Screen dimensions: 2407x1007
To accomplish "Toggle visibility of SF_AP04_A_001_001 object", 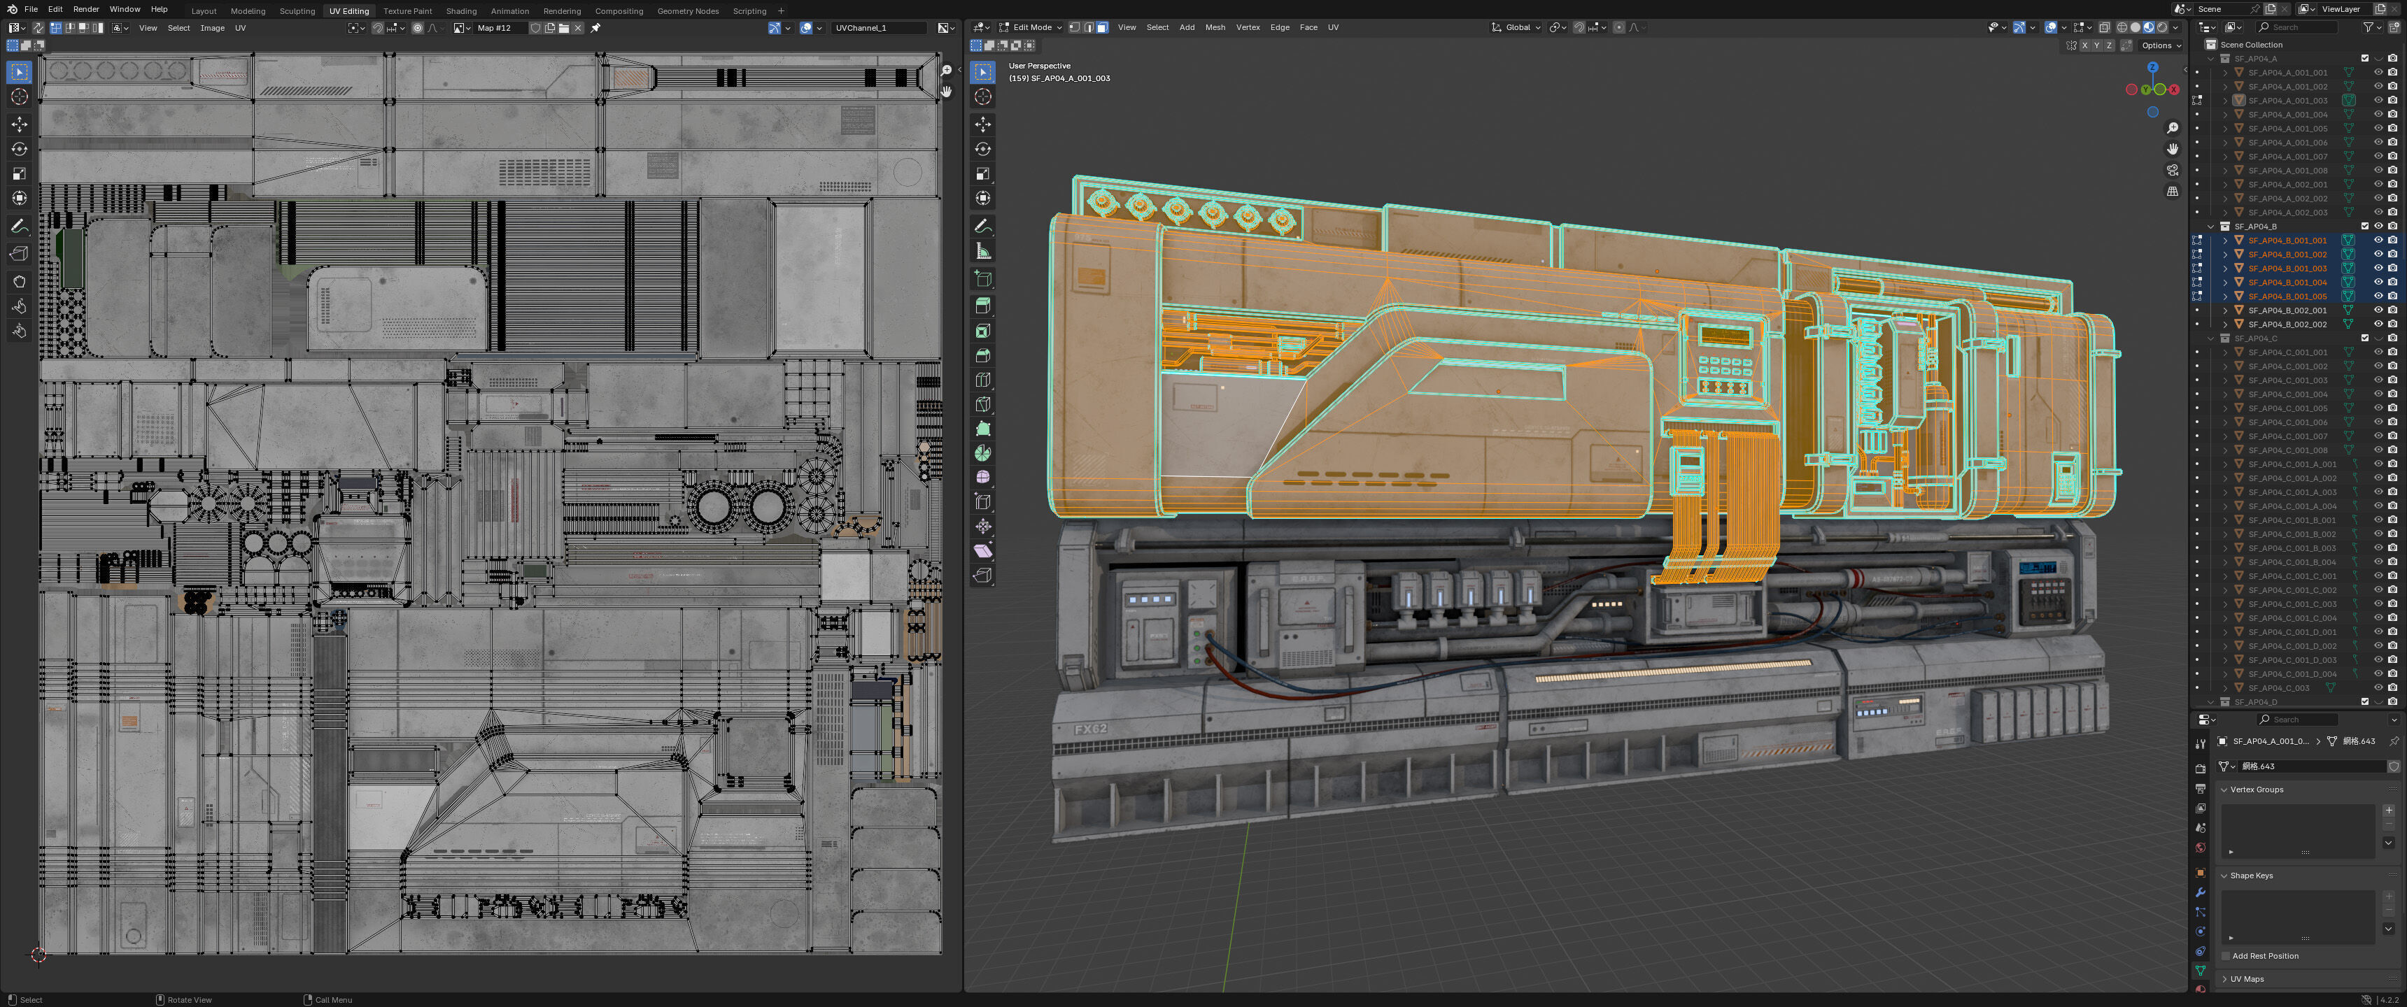I will 2378,72.
